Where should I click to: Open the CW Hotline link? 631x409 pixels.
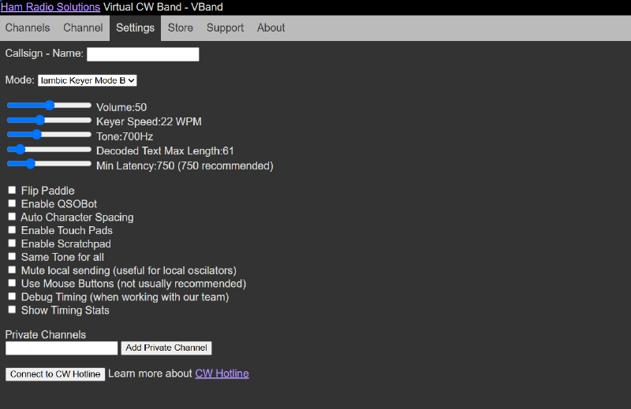click(x=222, y=374)
